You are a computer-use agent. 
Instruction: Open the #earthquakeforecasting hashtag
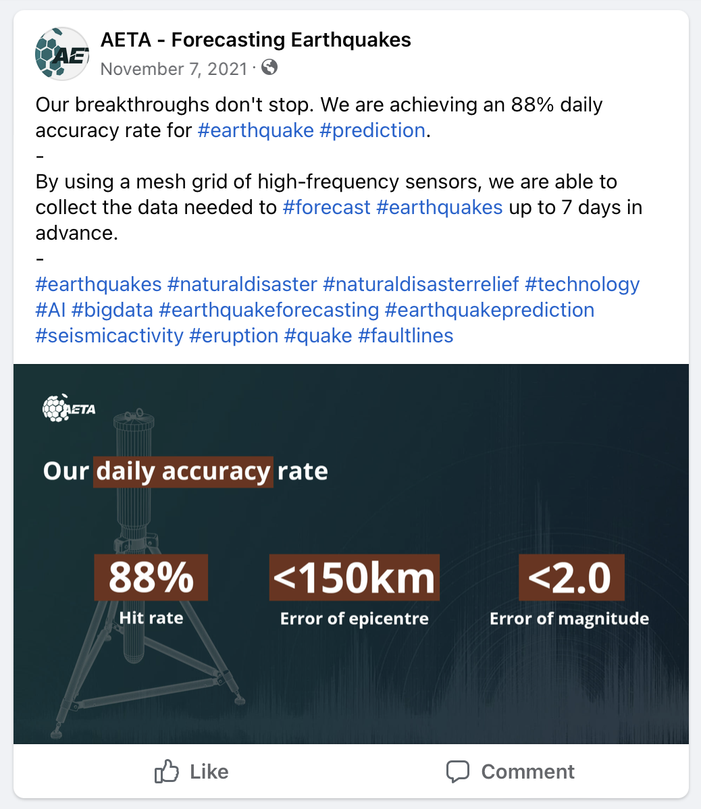269,310
